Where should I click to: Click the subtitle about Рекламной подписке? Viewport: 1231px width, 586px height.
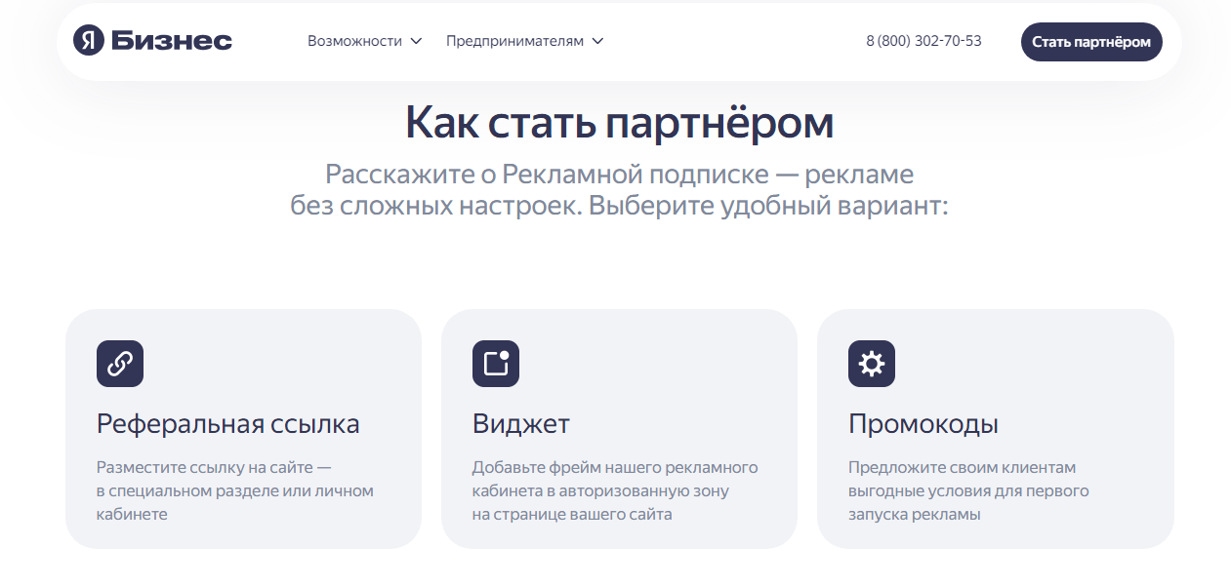tap(619, 190)
